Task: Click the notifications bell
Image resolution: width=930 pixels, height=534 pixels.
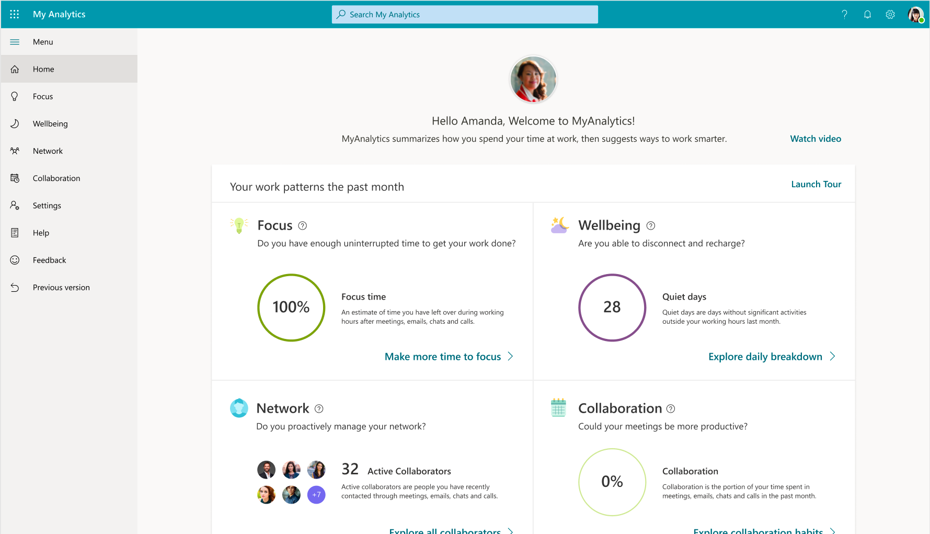Action: [867, 14]
